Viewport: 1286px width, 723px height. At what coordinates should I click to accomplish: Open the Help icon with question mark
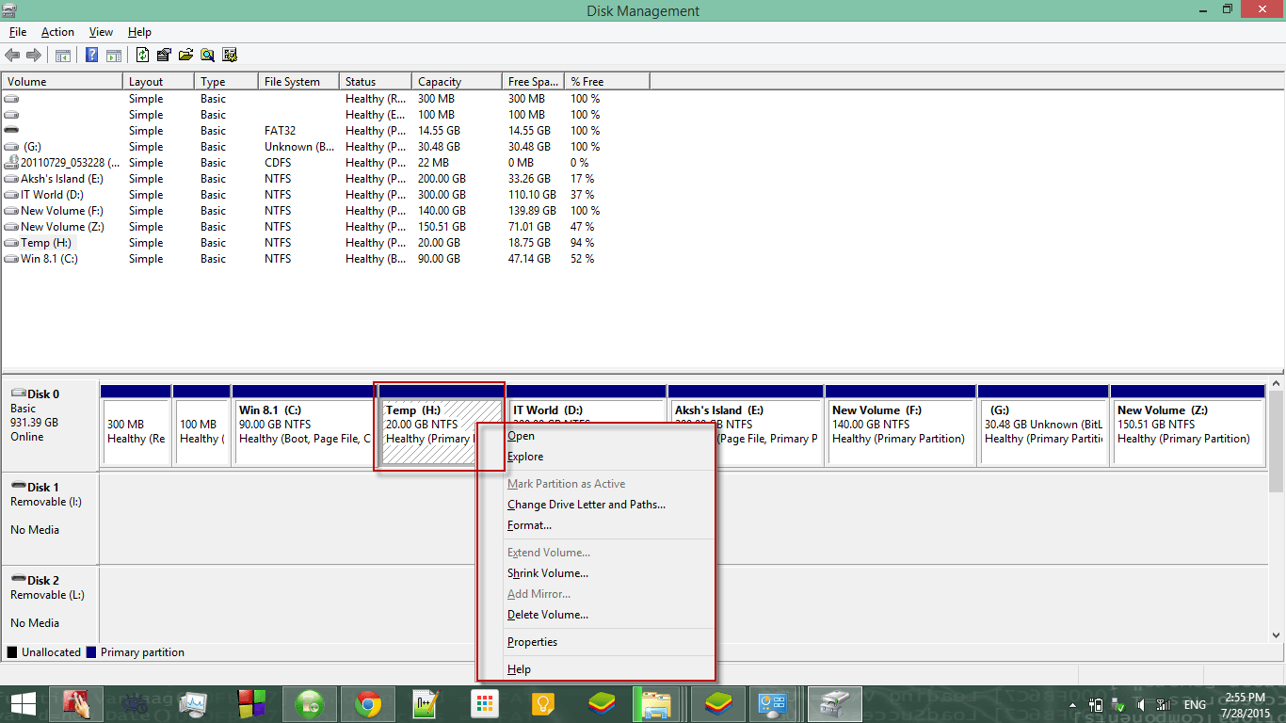(92, 54)
